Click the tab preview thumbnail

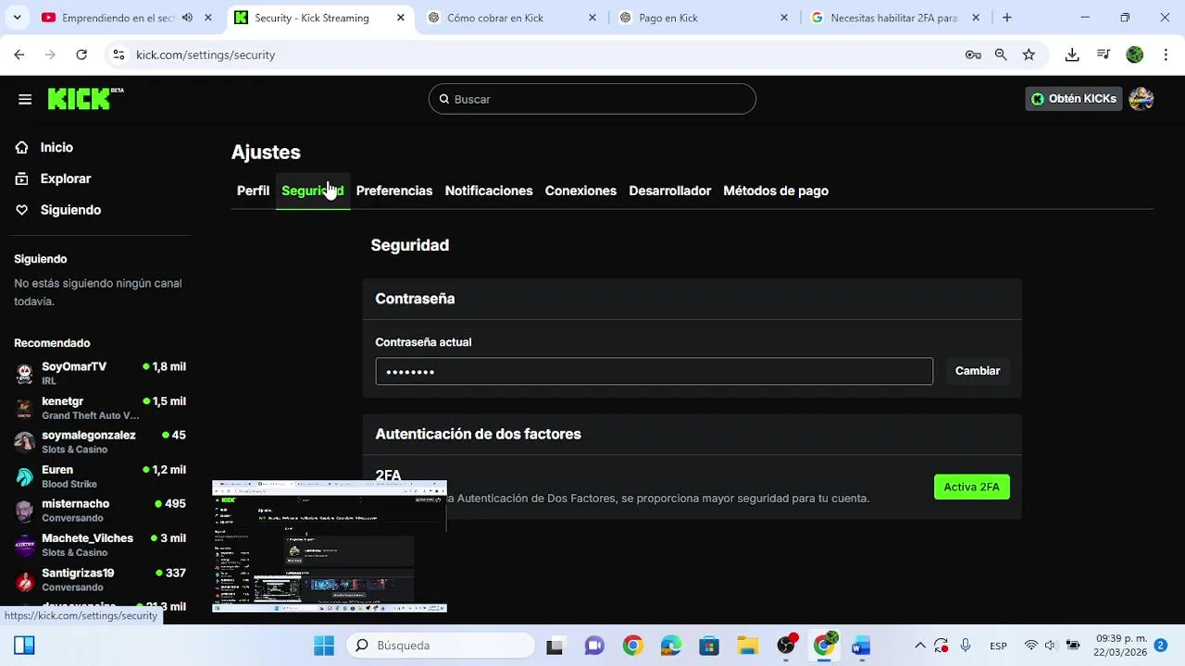[x=330, y=547]
